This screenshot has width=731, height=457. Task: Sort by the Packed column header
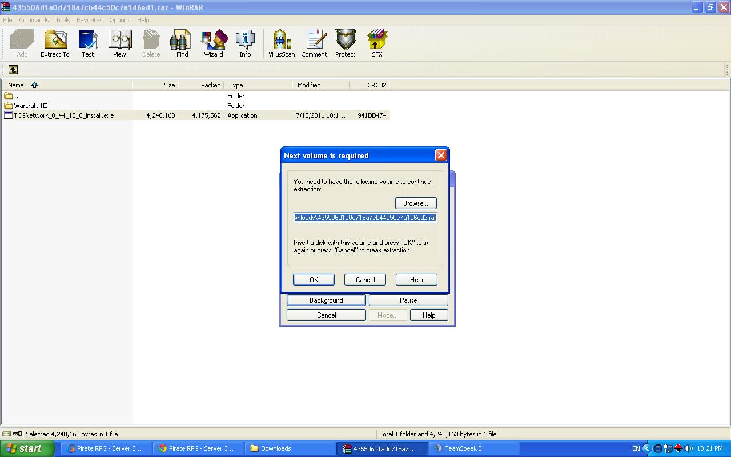pyautogui.click(x=200, y=85)
